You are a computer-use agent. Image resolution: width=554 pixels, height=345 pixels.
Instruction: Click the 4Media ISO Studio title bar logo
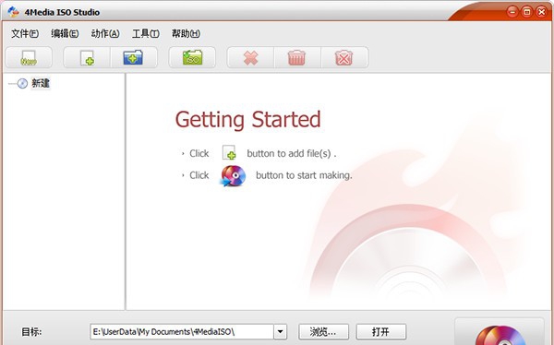(x=13, y=12)
